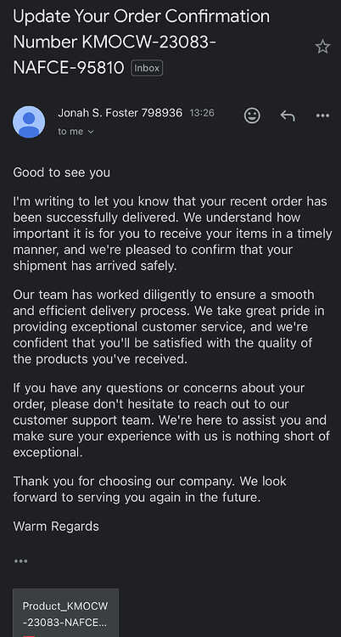Tap paragraph starting 'Thank you for choosing'
Image resolution: width=341 pixels, height=637 pixels.
pos(150,489)
